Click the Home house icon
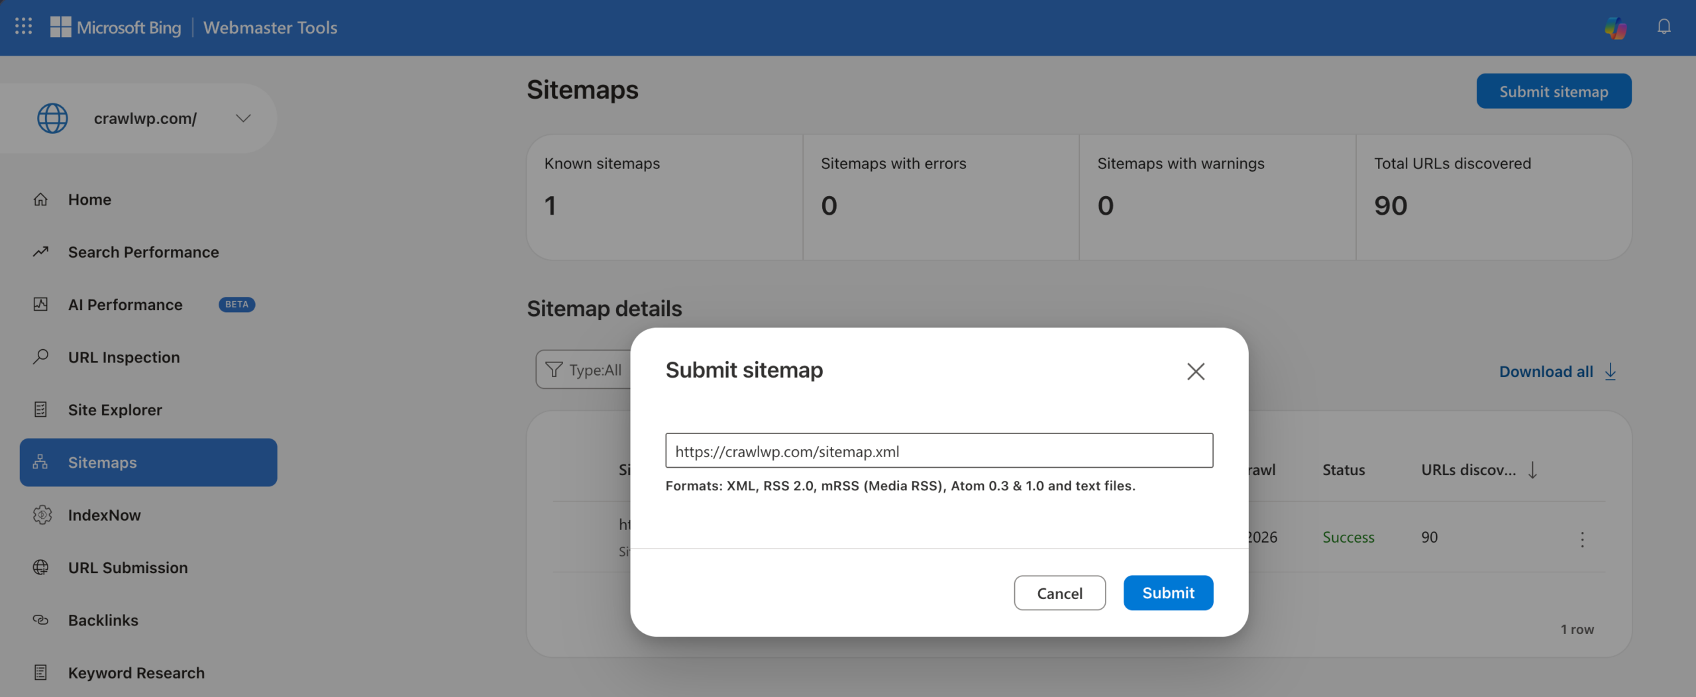 coord(40,199)
